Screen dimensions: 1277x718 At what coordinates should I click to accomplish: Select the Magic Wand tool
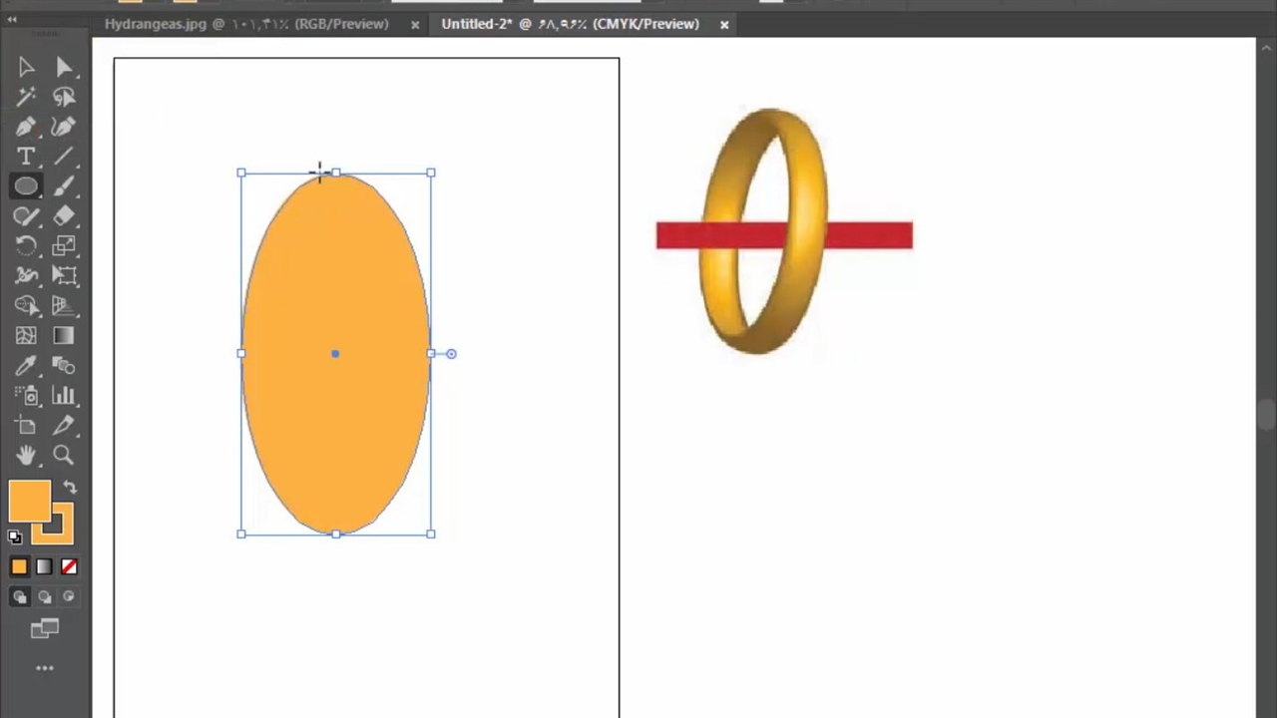pos(26,97)
